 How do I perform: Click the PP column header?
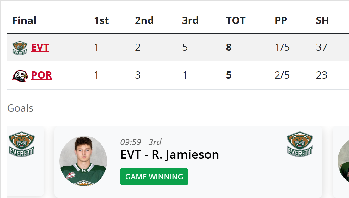coord(281,21)
